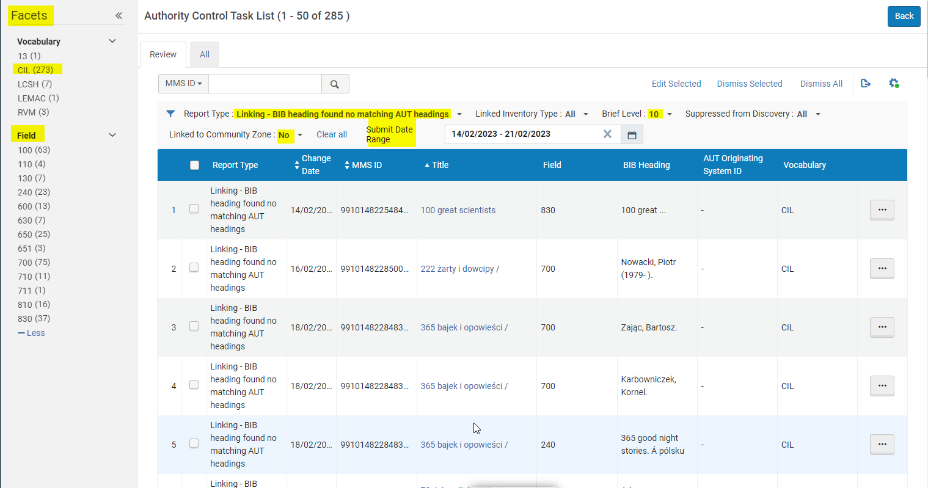Open Linked to Community Zone dropdown
Image resolution: width=928 pixels, height=488 pixels.
pos(300,135)
